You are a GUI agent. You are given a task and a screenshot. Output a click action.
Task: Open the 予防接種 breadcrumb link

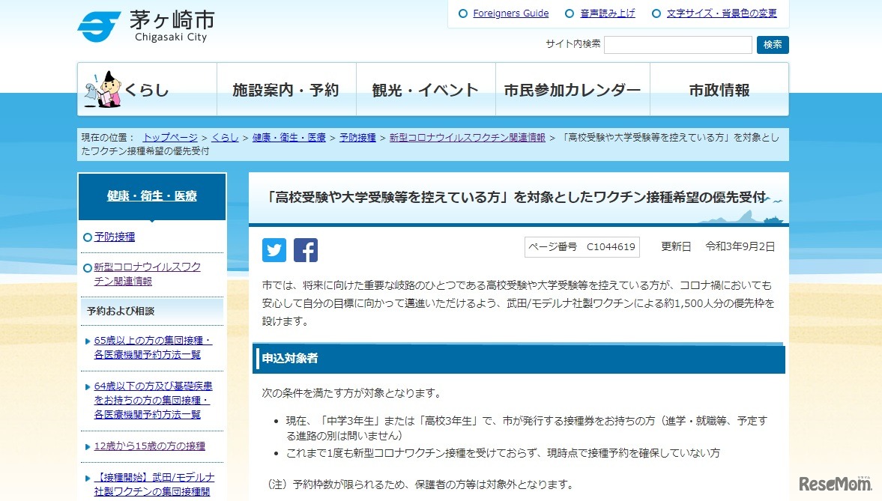coord(357,138)
